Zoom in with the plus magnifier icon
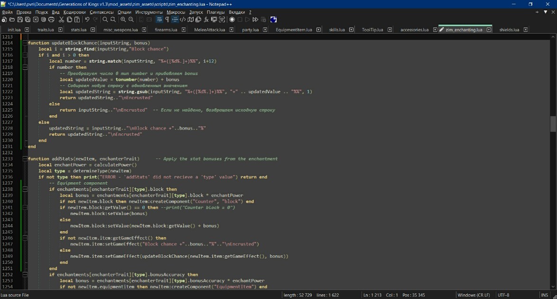This screenshot has width=557, height=299. (123, 19)
